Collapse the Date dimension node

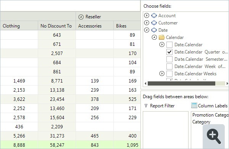click(147, 30)
